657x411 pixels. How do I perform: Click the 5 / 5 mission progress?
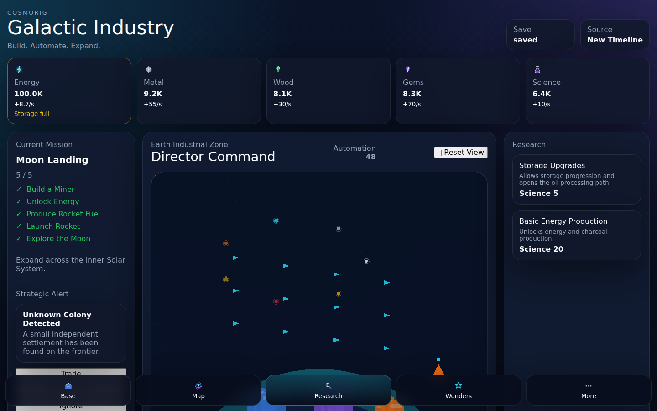click(x=24, y=175)
